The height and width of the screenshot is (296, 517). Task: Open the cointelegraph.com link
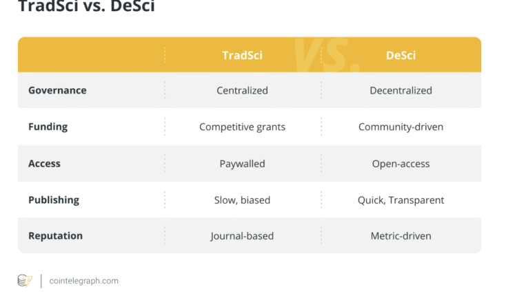(83, 281)
